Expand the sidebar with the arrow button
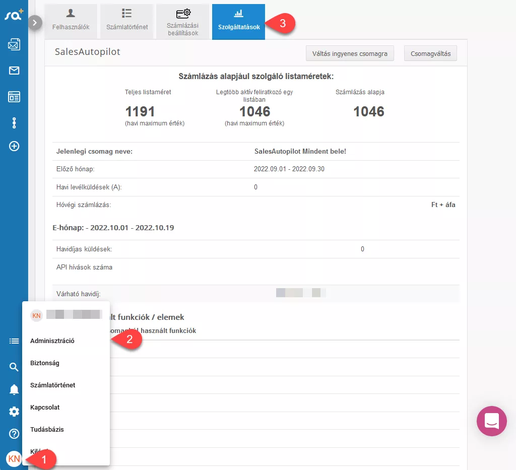Image resolution: width=516 pixels, height=470 pixels. coord(35,23)
